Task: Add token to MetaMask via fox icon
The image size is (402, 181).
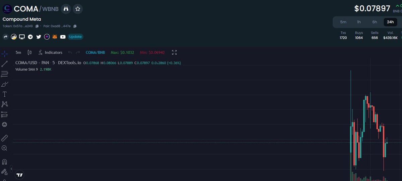Action: tap(55, 37)
